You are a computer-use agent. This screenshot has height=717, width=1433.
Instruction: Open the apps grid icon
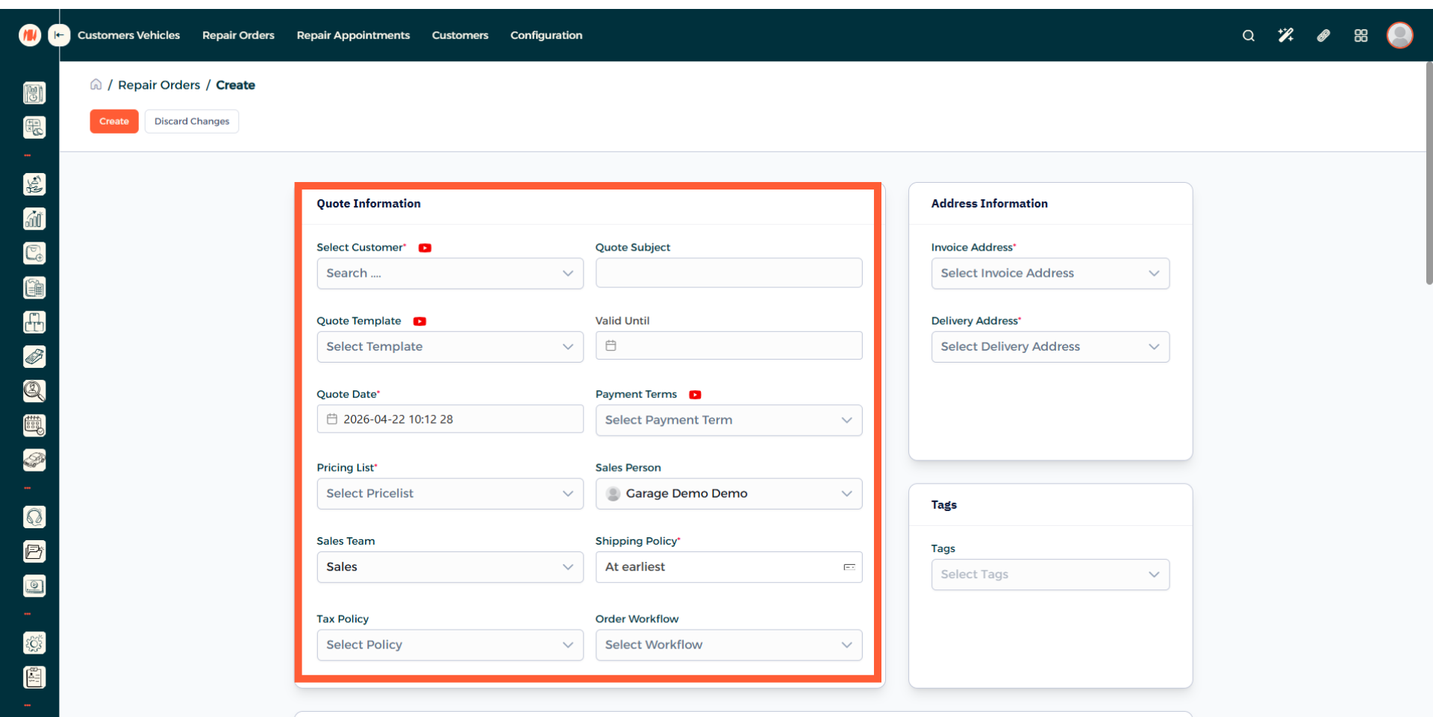1361,36
